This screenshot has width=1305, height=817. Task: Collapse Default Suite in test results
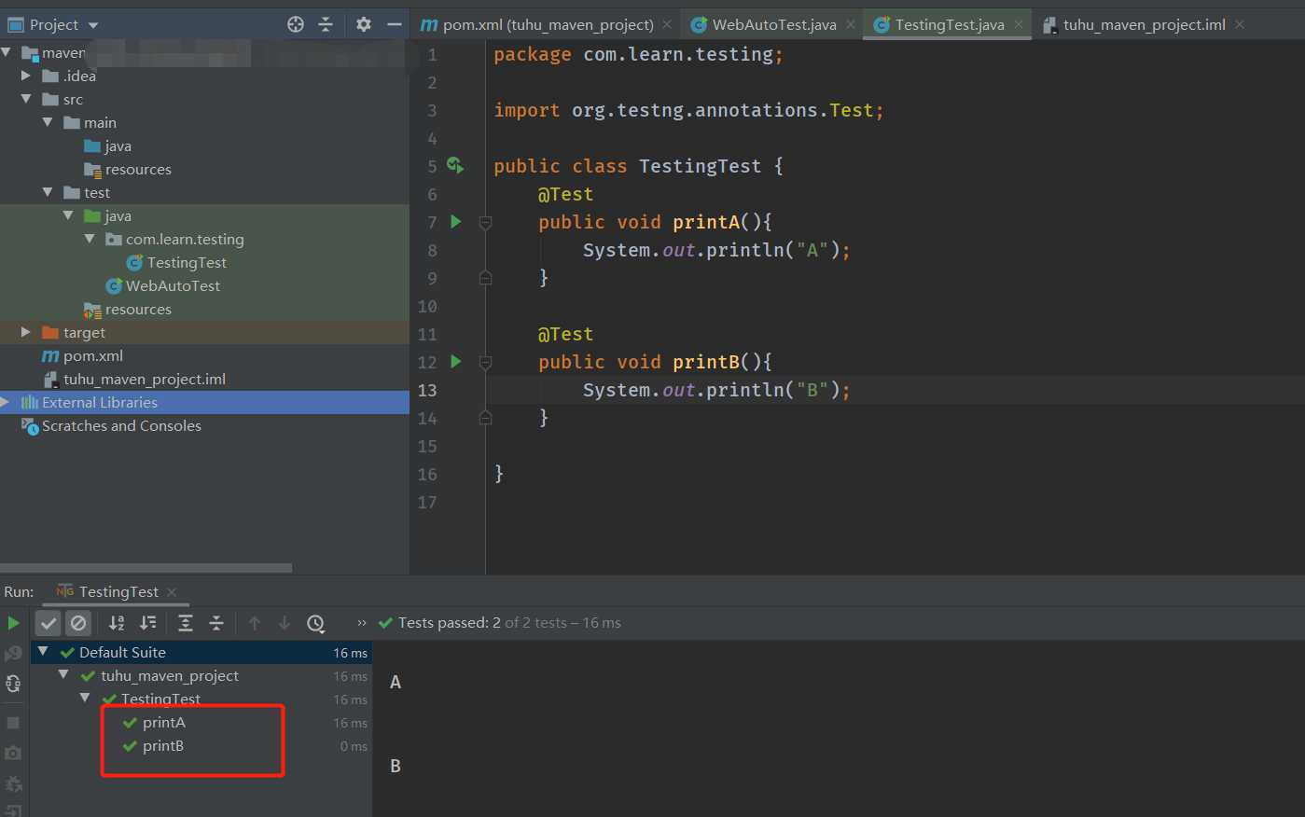coord(43,652)
